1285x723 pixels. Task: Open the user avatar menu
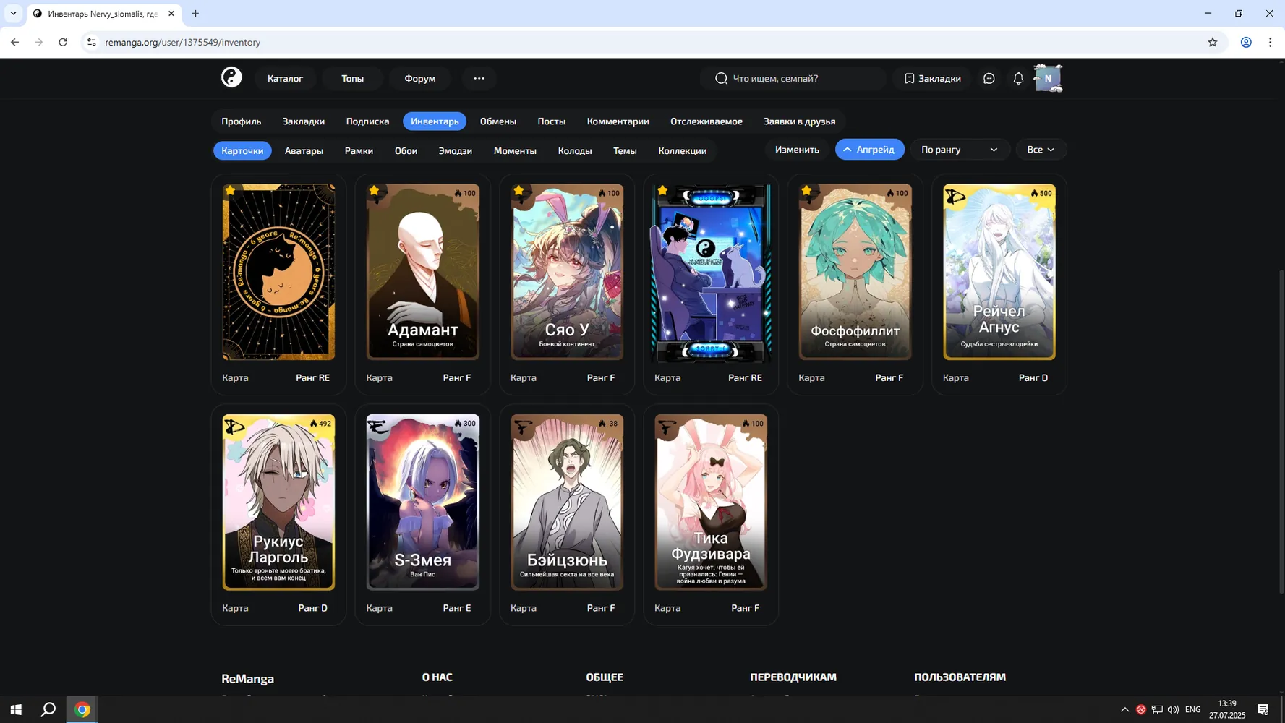tap(1048, 78)
